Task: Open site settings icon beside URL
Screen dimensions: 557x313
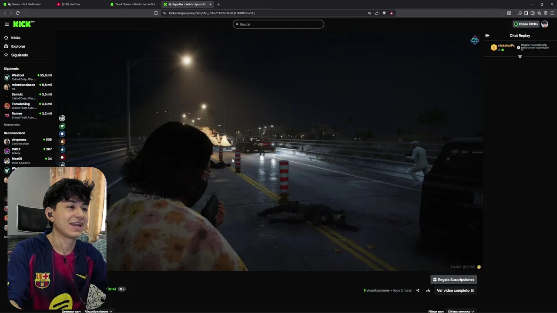Action: point(164,13)
